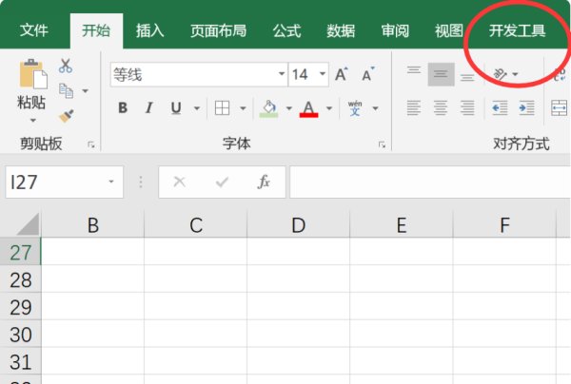This screenshot has width=571, height=384.
Task: Select column B header
Action: click(93, 224)
